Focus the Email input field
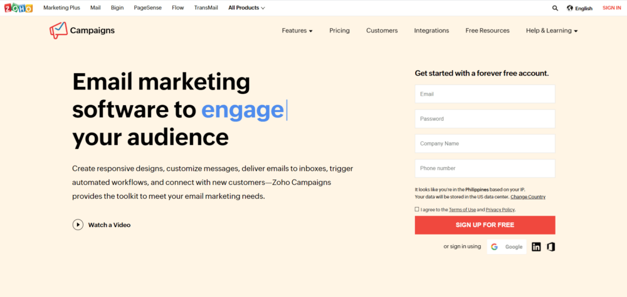This screenshot has width=627, height=297. click(485, 94)
